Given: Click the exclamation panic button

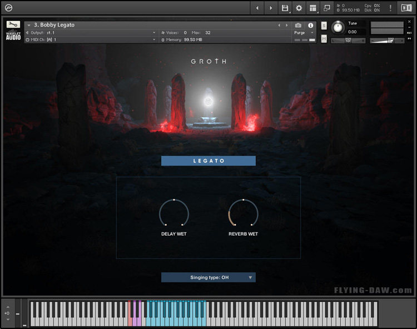Looking at the screenshot, I should click(x=390, y=8).
